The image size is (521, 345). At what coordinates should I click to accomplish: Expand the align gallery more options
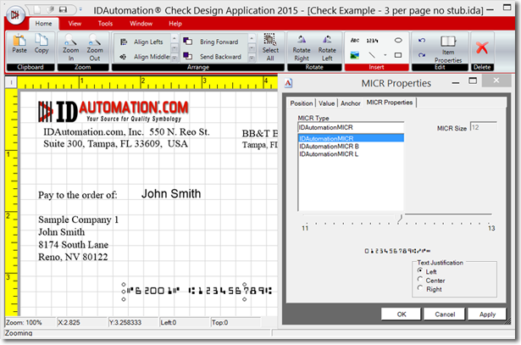175,58
